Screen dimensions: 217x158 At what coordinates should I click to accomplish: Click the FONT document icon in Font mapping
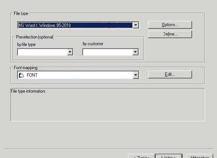(x=21, y=75)
